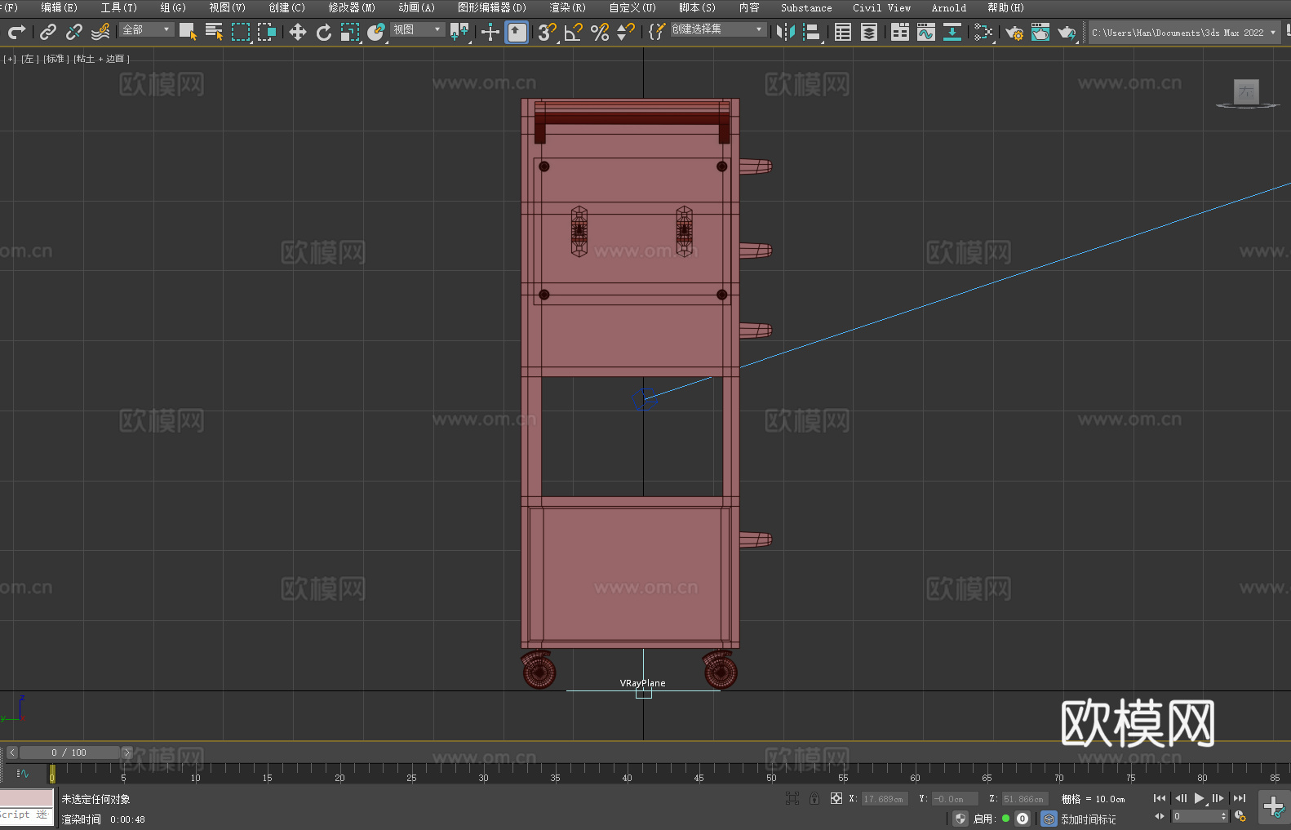This screenshot has height=830, width=1291.
Task: Click the MAXScript pink listener box
Action: point(27,798)
